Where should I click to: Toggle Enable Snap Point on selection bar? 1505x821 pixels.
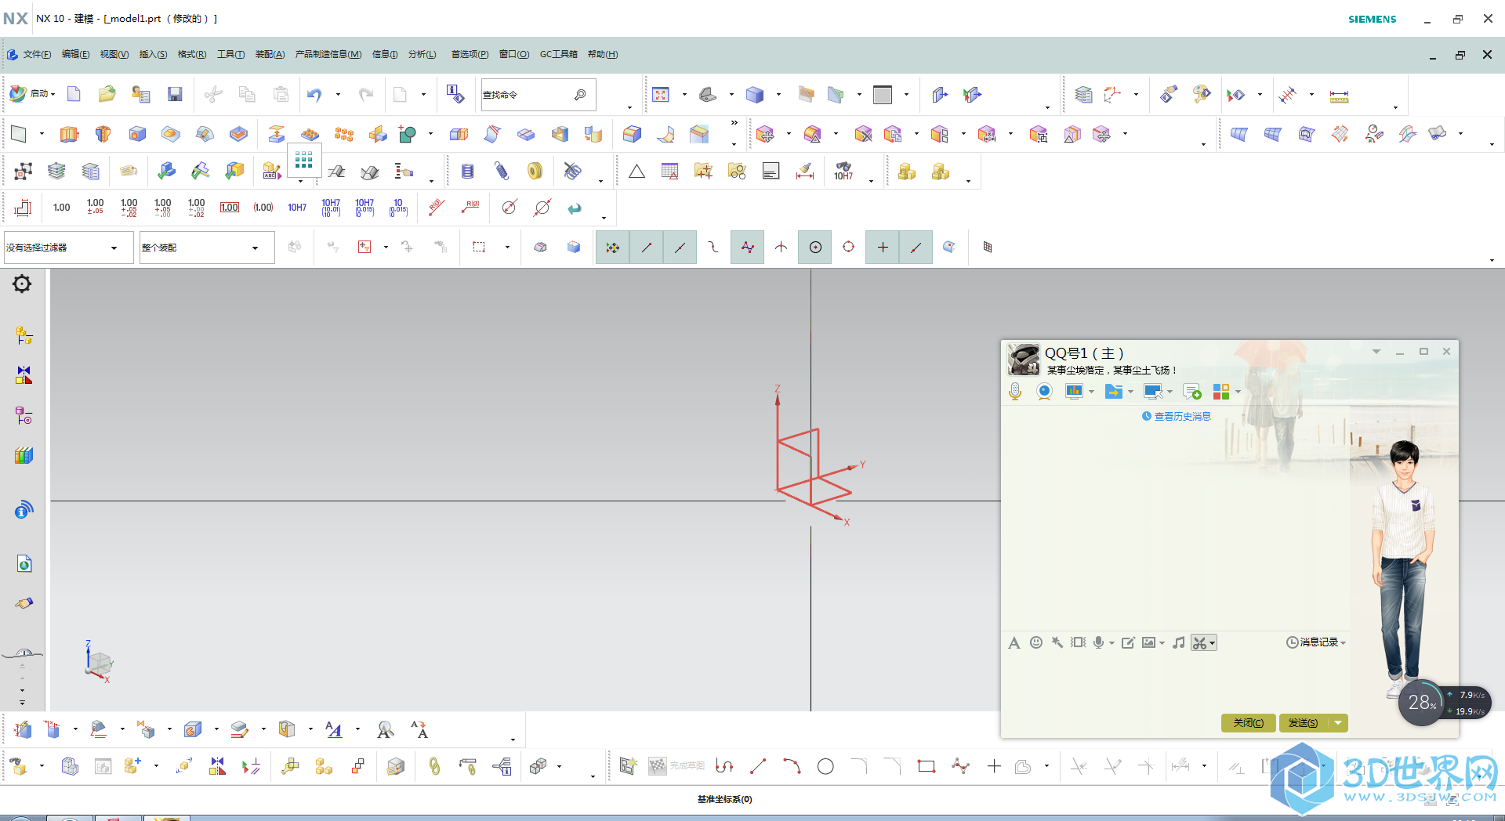613,248
